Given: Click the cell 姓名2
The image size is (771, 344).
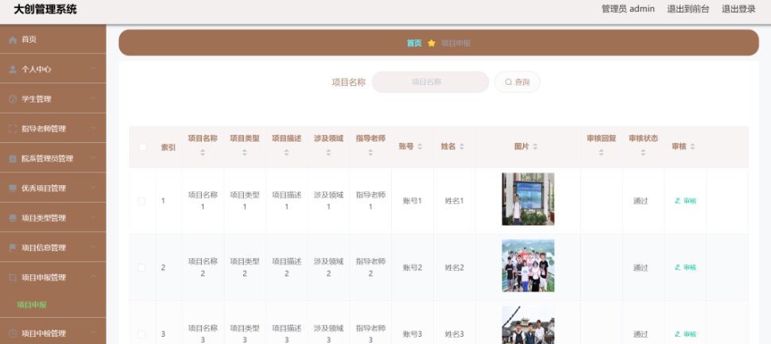Looking at the screenshot, I should (x=455, y=268).
